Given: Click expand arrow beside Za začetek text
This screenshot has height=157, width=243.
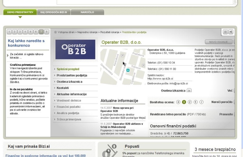Looking at the screenshot, I should click(x=8, y=55).
